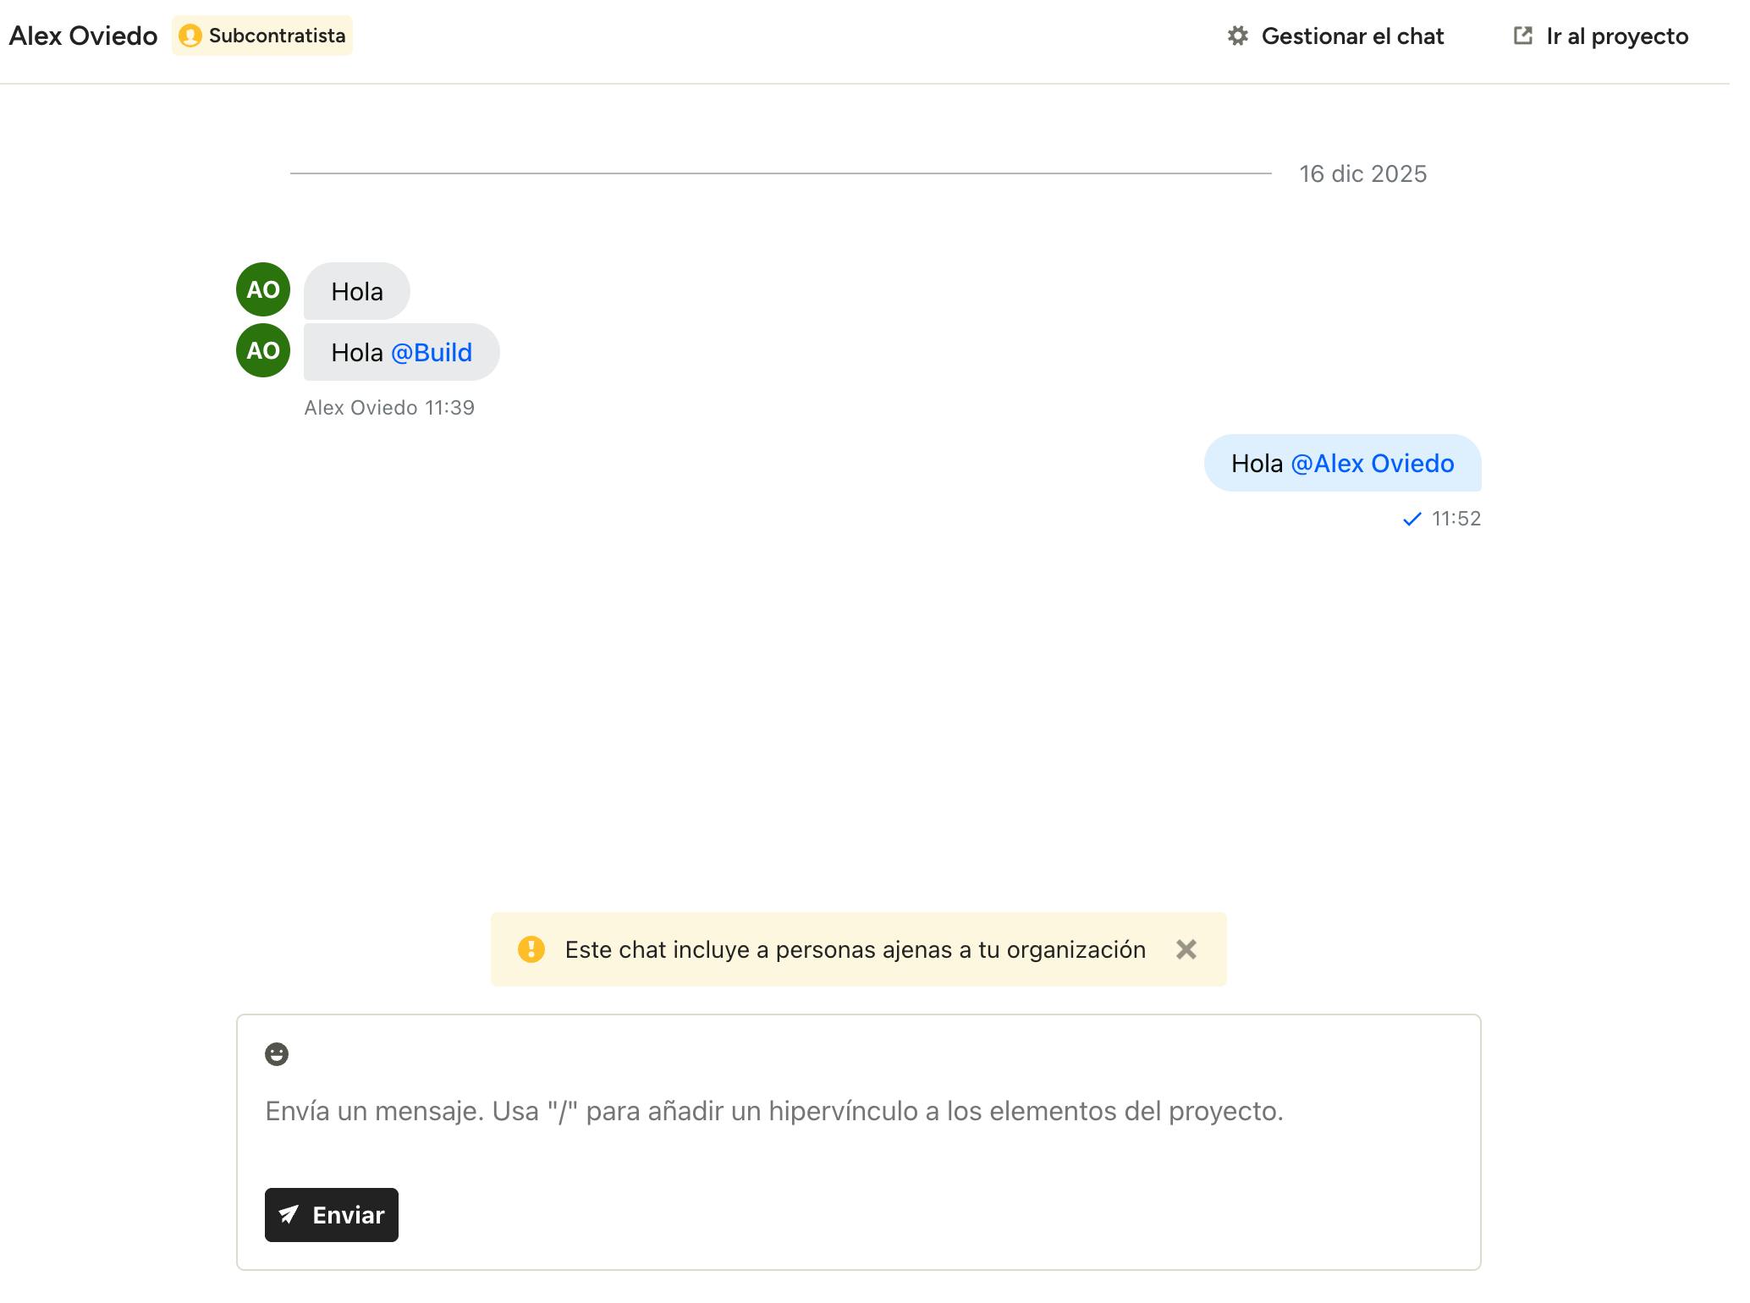Click the gear icon for chat management

tap(1238, 36)
